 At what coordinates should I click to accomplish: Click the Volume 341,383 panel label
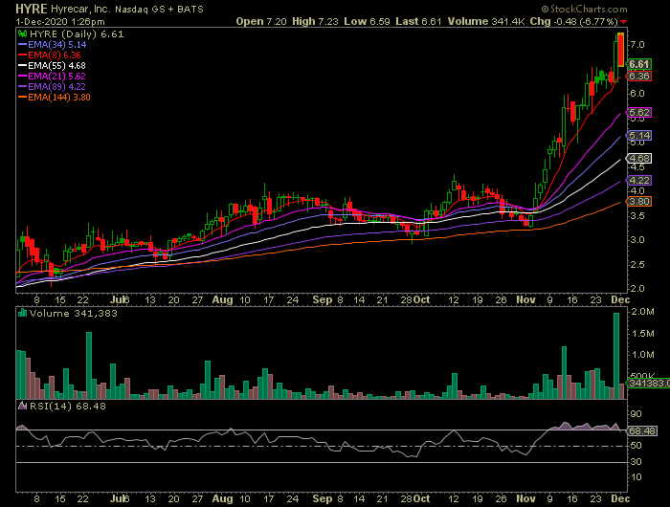coord(73,313)
